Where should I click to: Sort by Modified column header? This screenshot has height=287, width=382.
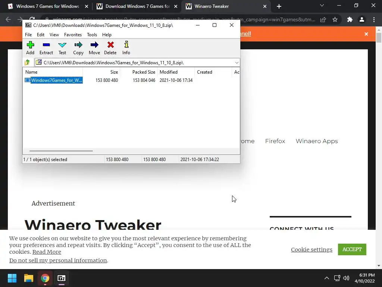click(176, 72)
